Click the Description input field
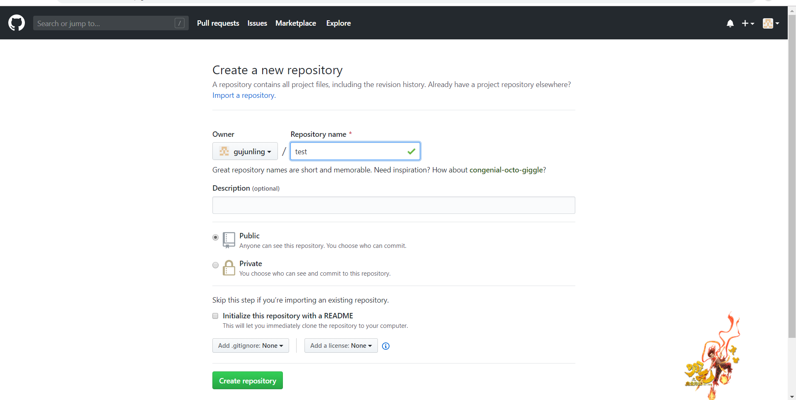The width and height of the screenshot is (796, 400). coord(393,205)
